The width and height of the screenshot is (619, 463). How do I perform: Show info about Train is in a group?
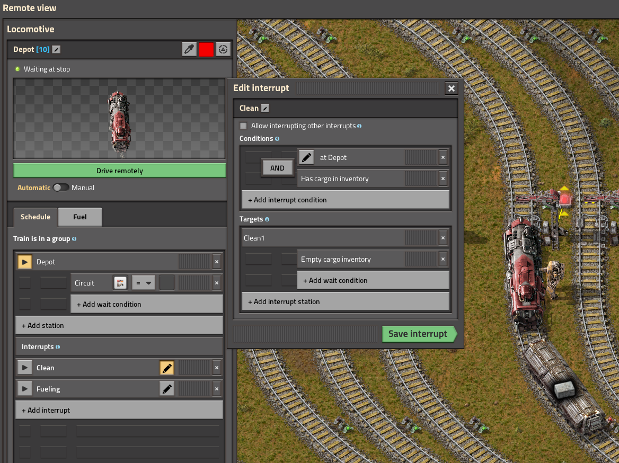tap(74, 239)
